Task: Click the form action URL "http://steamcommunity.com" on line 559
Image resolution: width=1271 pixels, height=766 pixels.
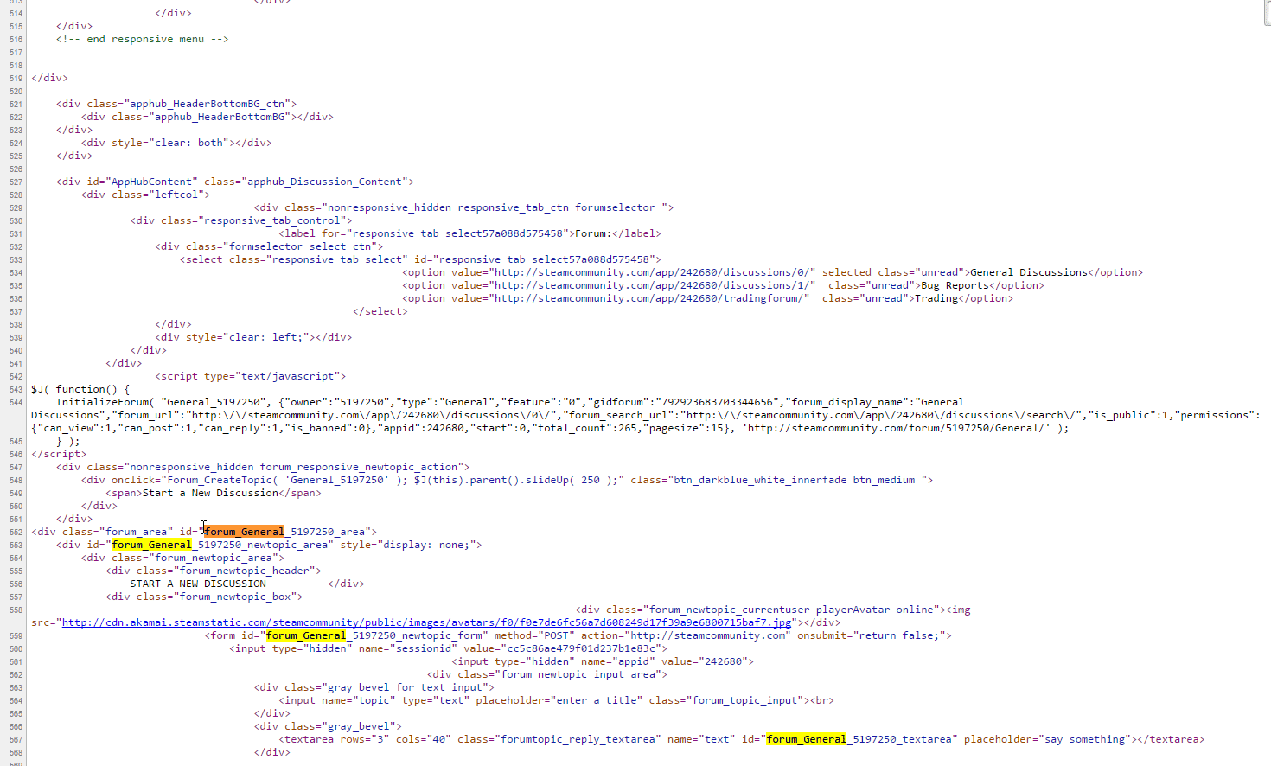Action: (707, 635)
